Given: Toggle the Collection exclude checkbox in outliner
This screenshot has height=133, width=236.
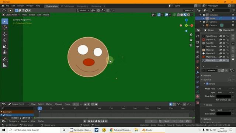Looking at the screenshot, I should pyautogui.click(x=204, y=15).
